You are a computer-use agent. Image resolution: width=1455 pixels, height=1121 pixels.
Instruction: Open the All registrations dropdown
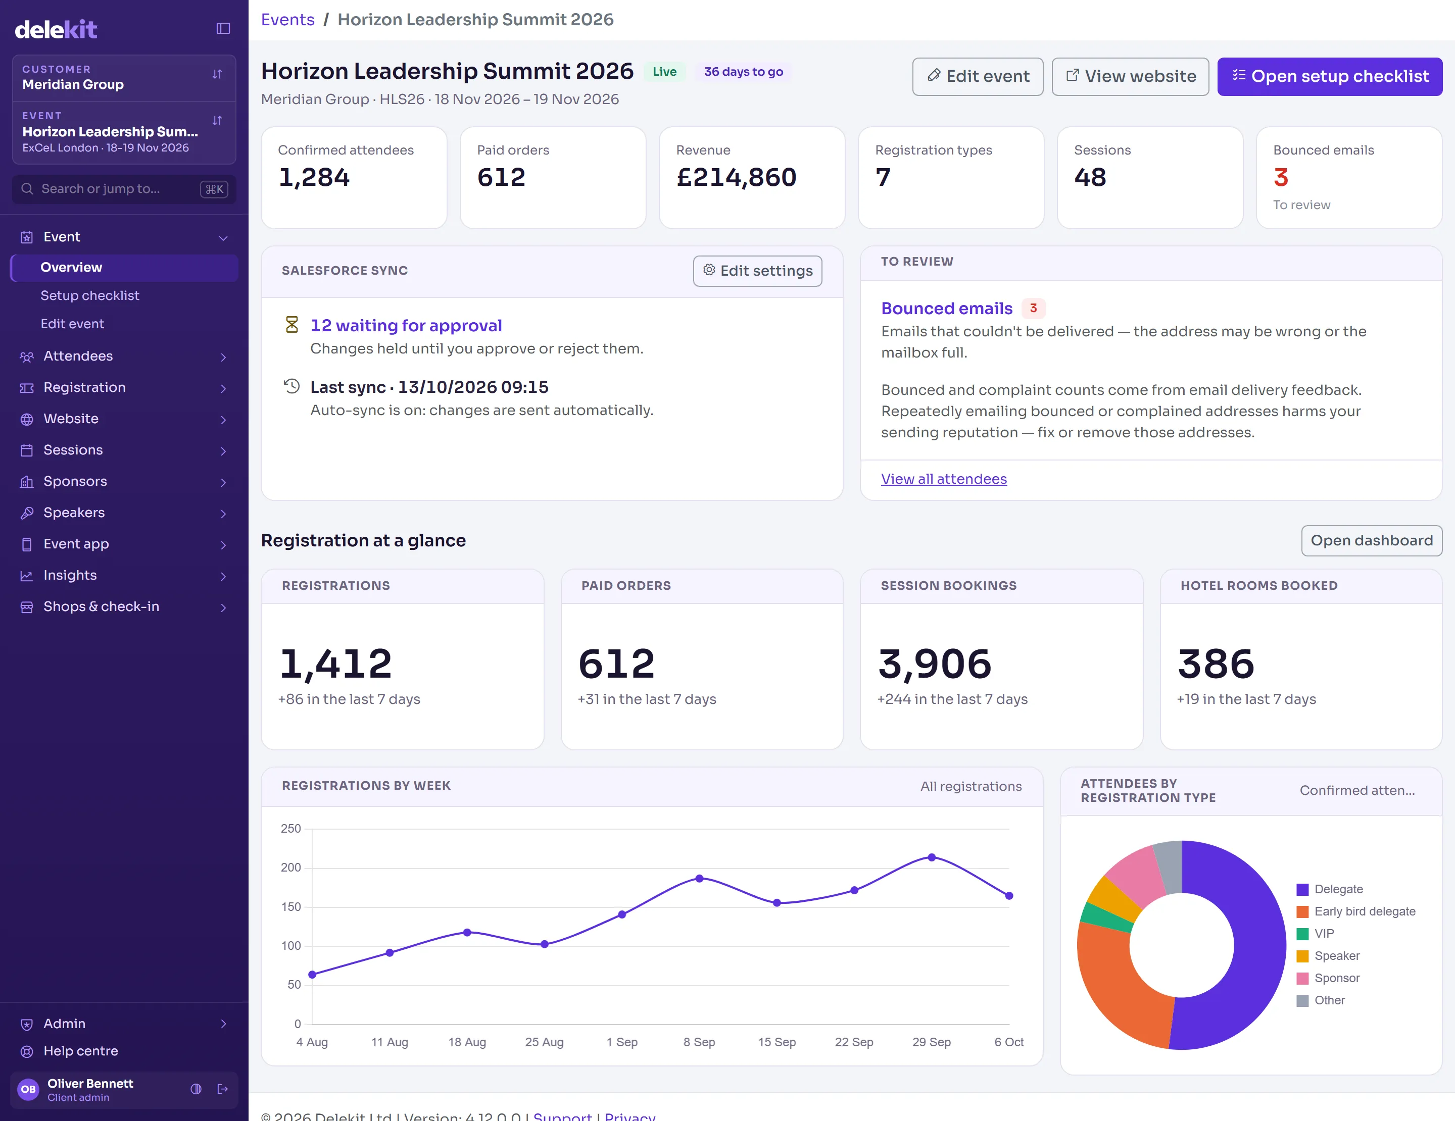pos(971,786)
